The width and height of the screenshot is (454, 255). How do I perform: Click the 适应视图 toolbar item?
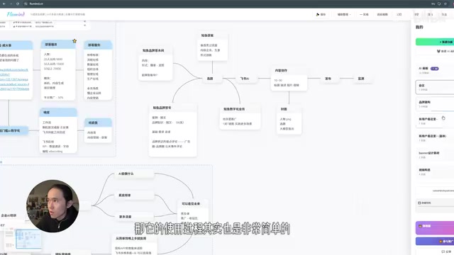point(382,14)
